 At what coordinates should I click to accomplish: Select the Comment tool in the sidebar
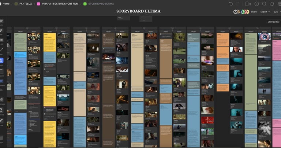[1, 82]
